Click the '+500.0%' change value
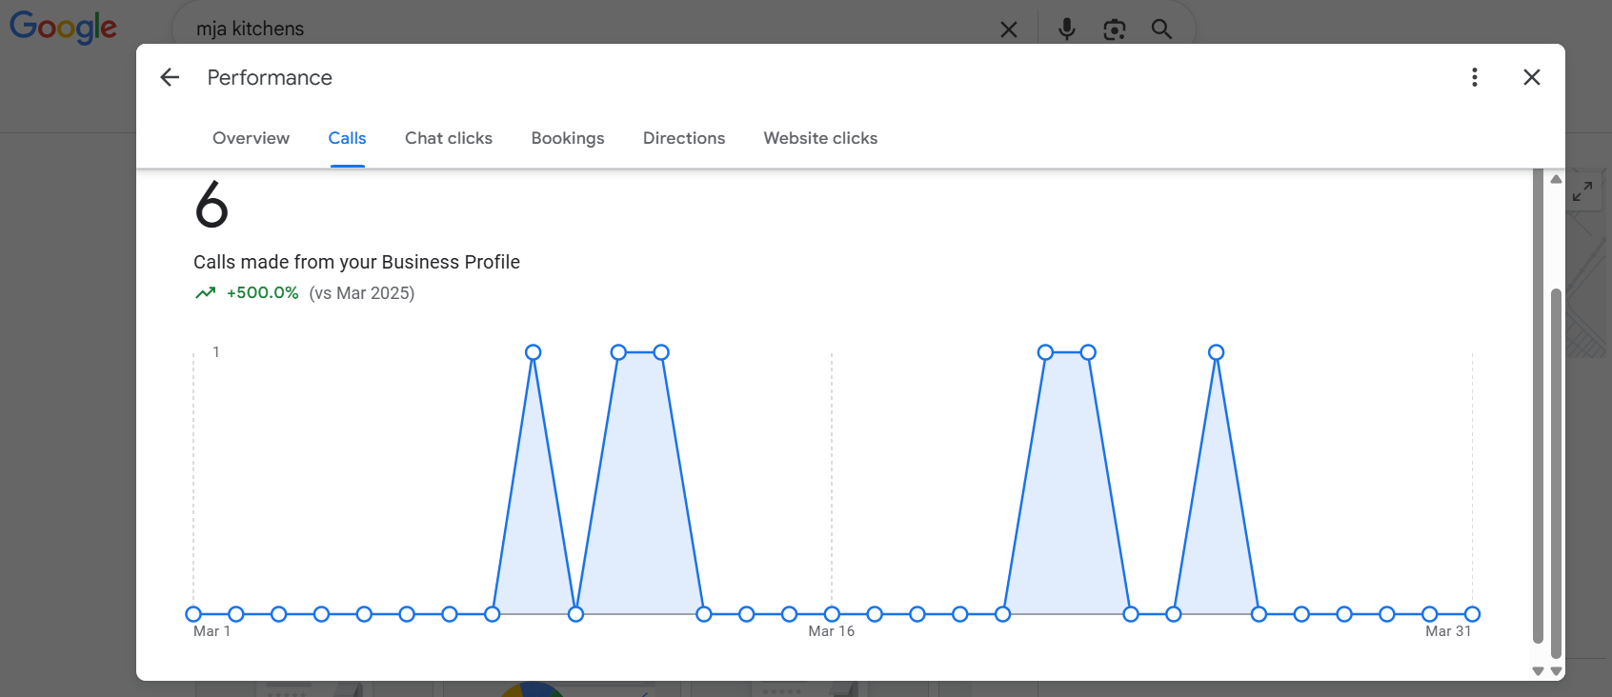The height and width of the screenshot is (697, 1612). [x=263, y=292]
